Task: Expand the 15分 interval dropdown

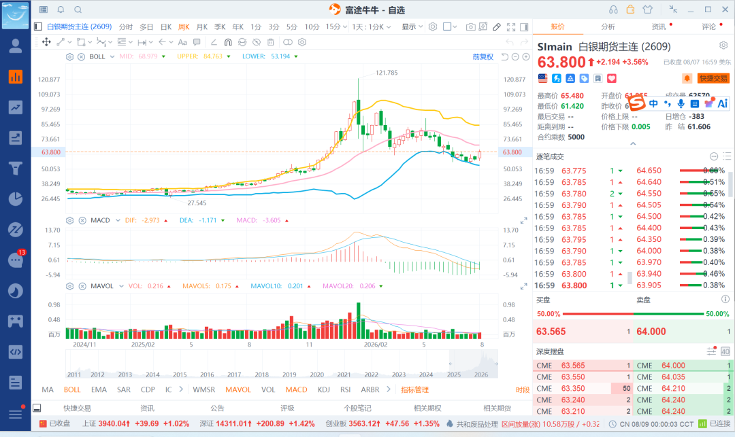Action: point(336,27)
